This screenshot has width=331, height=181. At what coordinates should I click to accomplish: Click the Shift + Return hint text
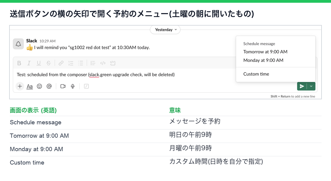[x=293, y=96]
